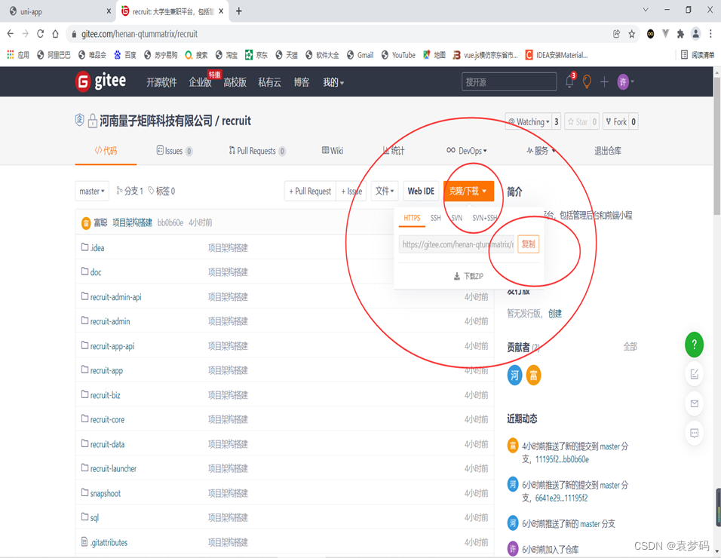Click the 复制 button to copy clone URL
The height and width of the screenshot is (558, 721).
[x=528, y=244]
